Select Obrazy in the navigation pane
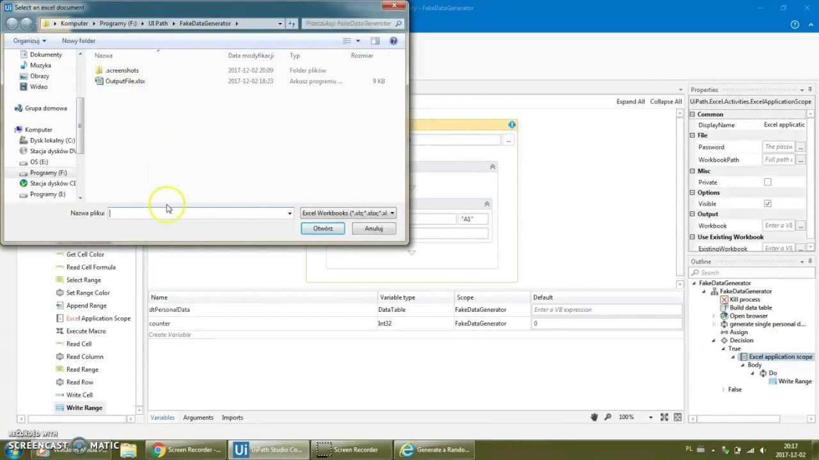 click(40, 76)
